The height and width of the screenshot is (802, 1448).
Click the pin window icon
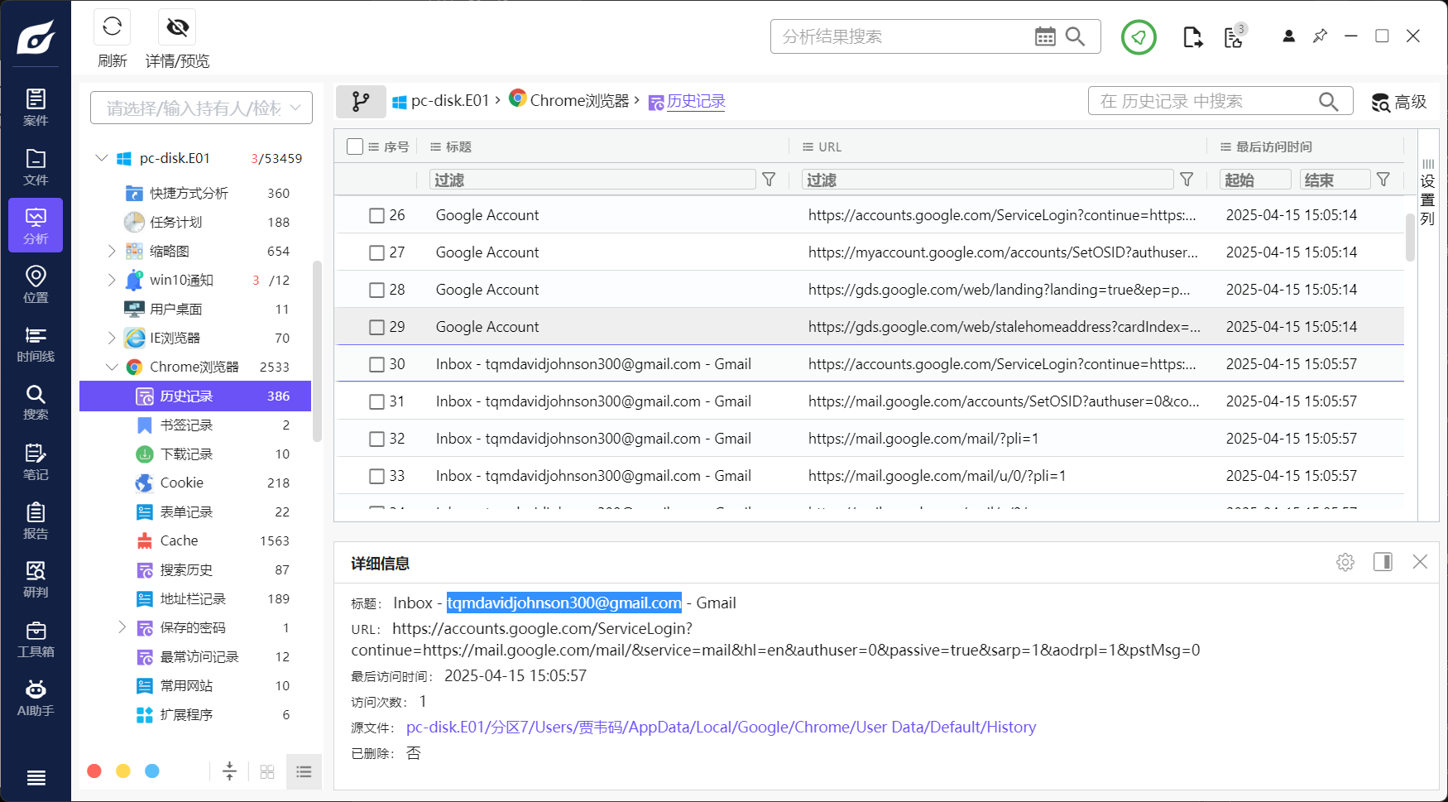(x=1320, y=36)
